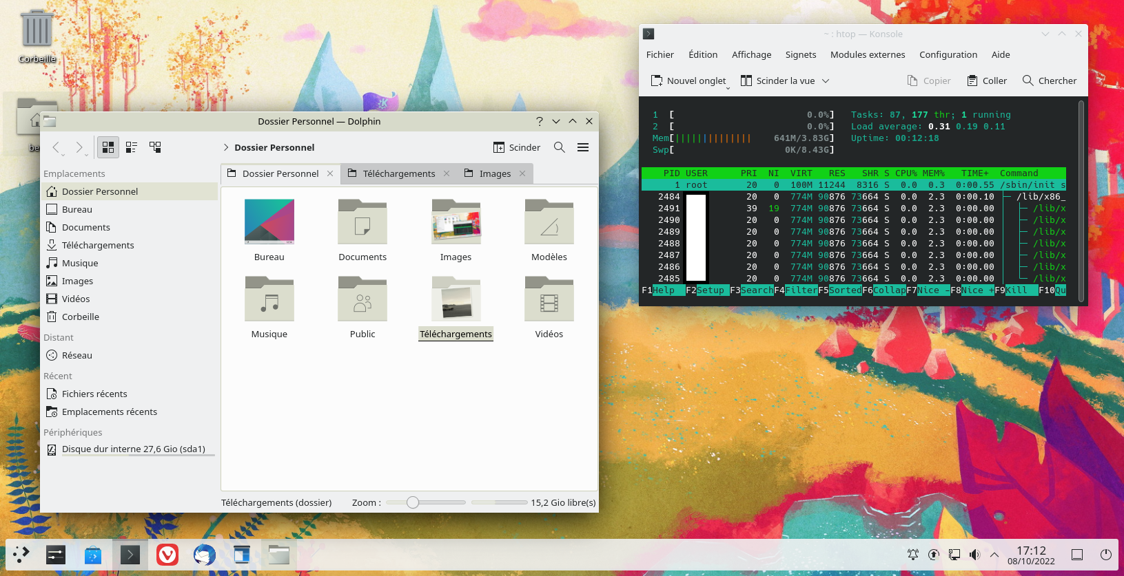
Task: Select the Bureau folder icon
Action: point(269,222)
